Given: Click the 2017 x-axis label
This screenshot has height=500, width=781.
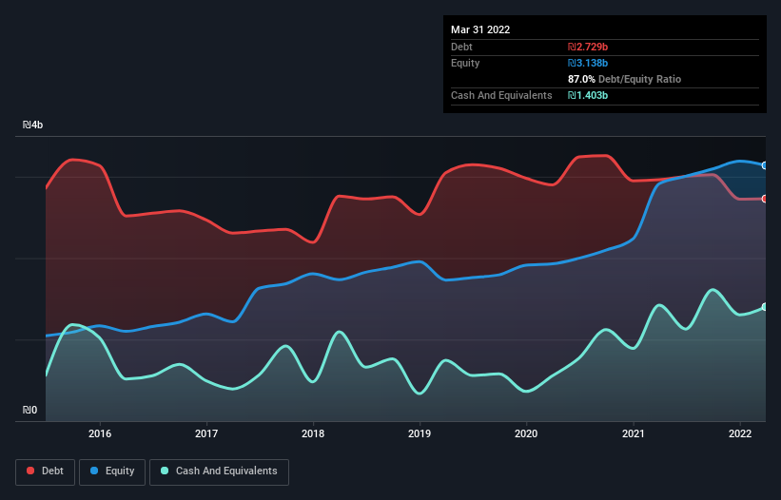Looking at the screenshot, I should click(x=206, y=433).
